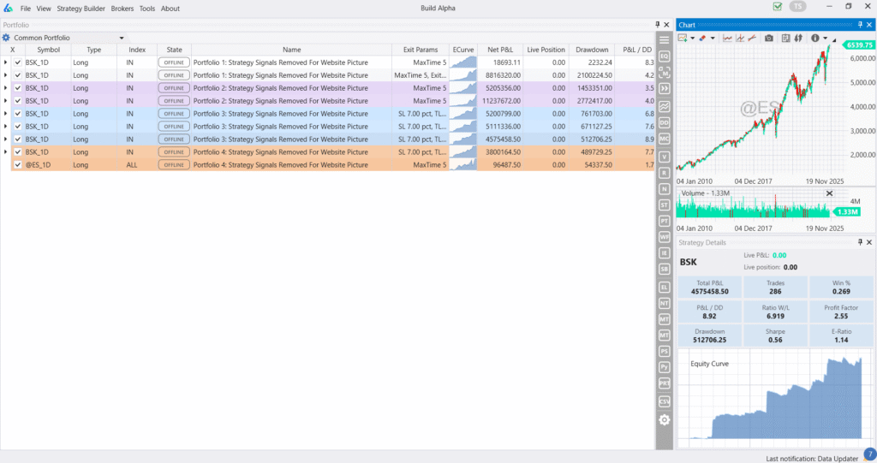Click the ECurve thumbnail on the @ES_1D row
The height and width of the screenshot is (463, 877).
463,165
